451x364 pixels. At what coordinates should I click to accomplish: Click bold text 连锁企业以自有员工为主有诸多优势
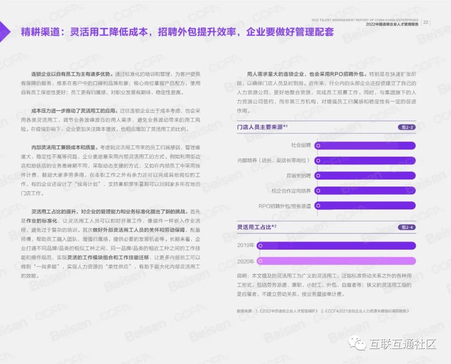click(72, 74)
